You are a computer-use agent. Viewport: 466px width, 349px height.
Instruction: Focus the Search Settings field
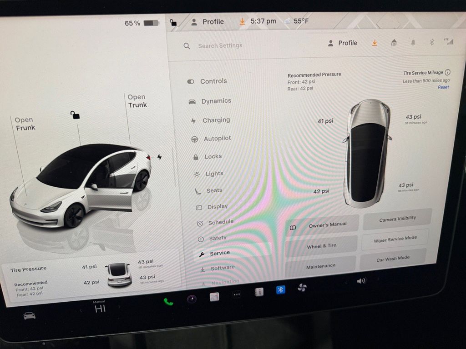(220, 46)
